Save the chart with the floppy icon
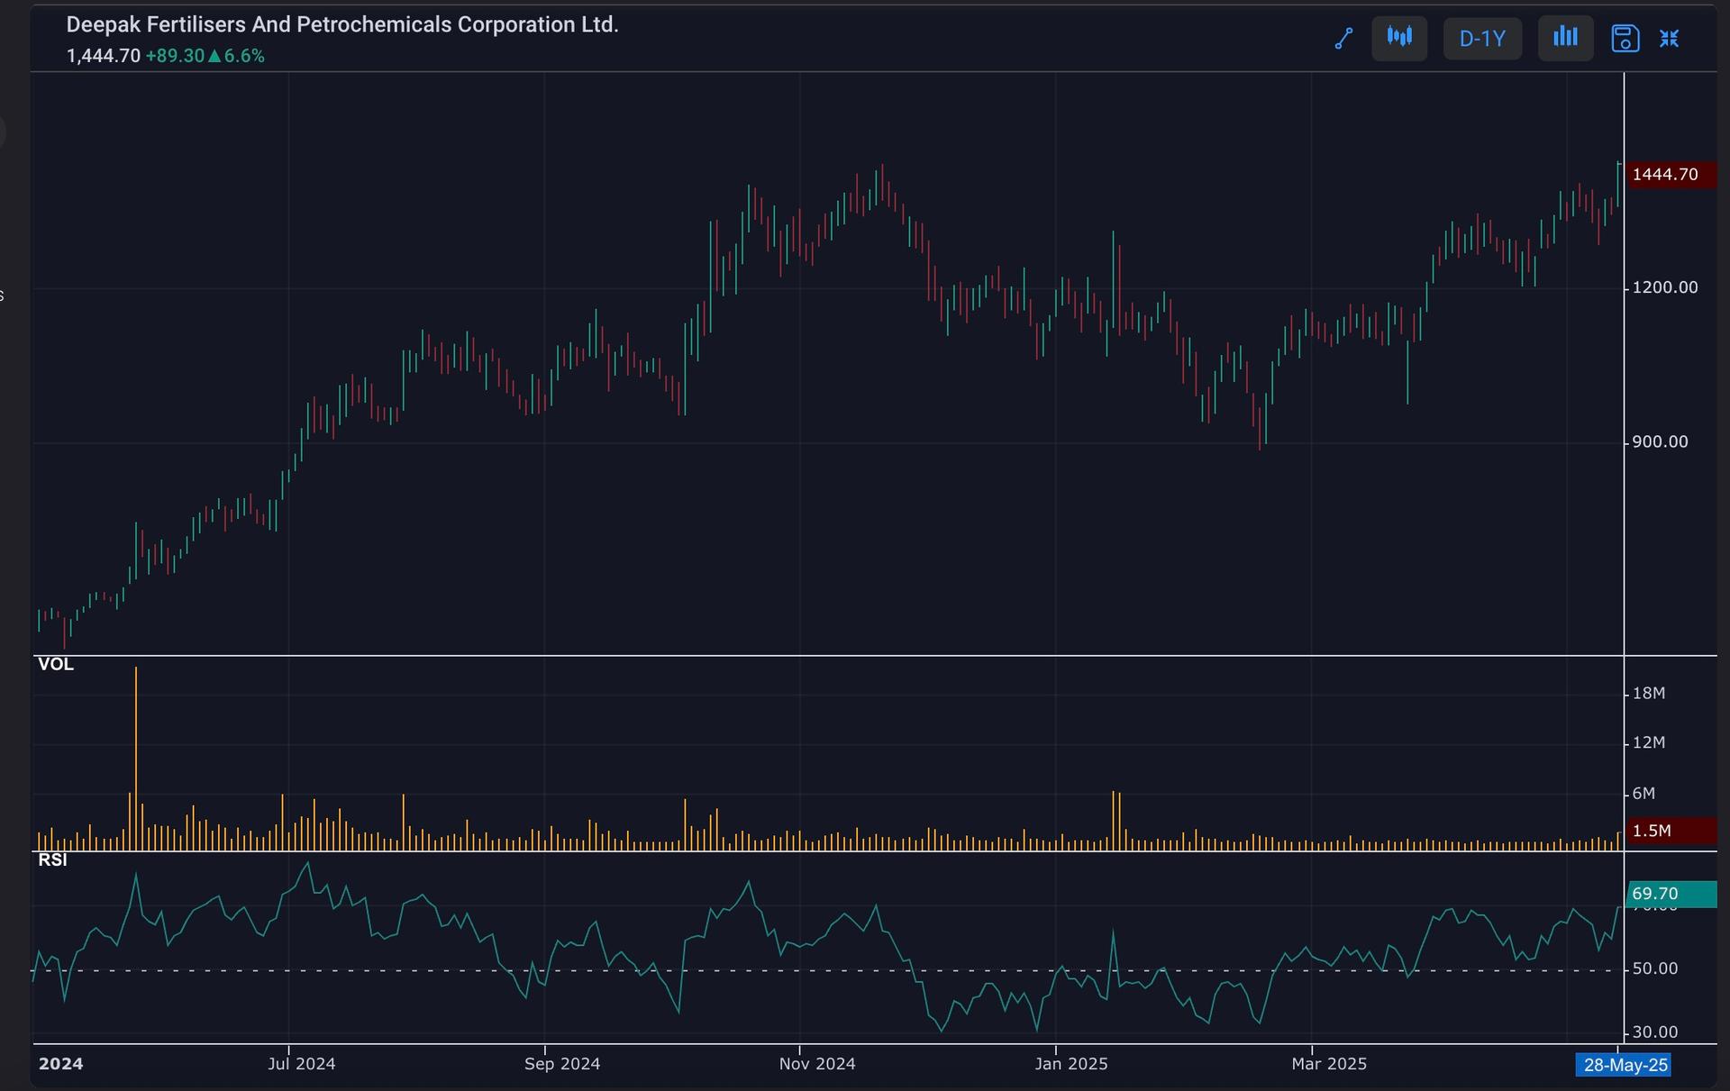1730x1091 pixels. pos(1625,39)
